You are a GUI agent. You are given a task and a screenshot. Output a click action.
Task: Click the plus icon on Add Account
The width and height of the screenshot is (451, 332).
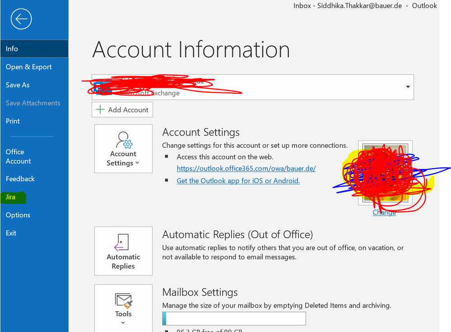100,110
